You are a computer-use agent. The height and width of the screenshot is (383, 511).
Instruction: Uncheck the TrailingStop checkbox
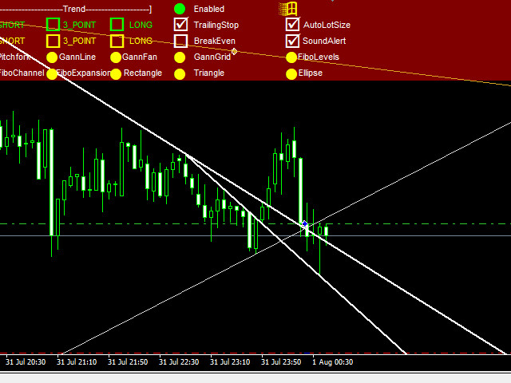[x=181, y=25]
